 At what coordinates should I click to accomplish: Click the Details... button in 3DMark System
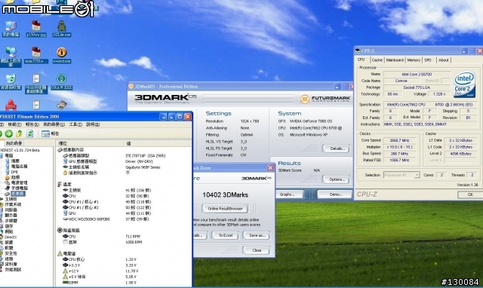(336, 149)
